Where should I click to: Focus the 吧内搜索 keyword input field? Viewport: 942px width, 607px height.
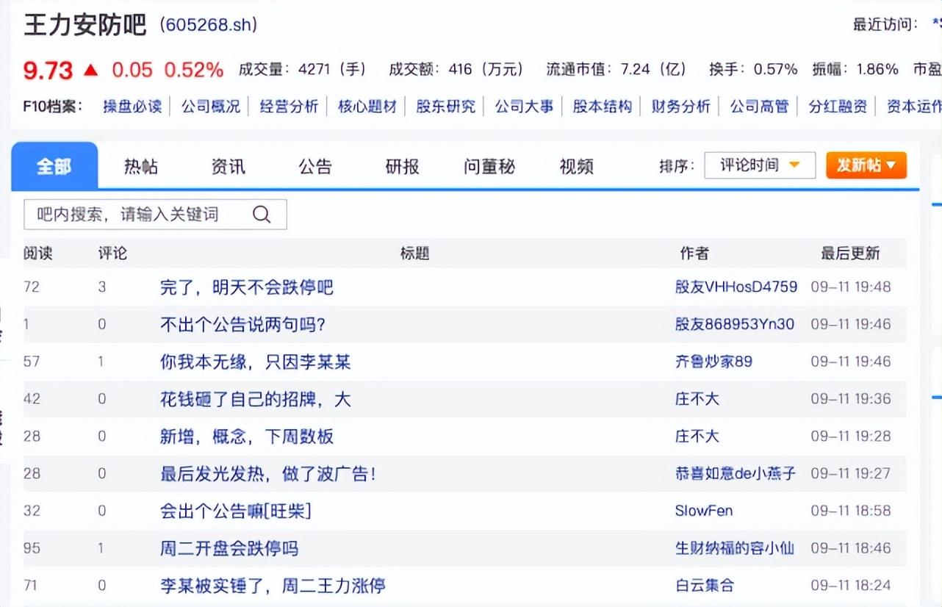click(136, 215)
